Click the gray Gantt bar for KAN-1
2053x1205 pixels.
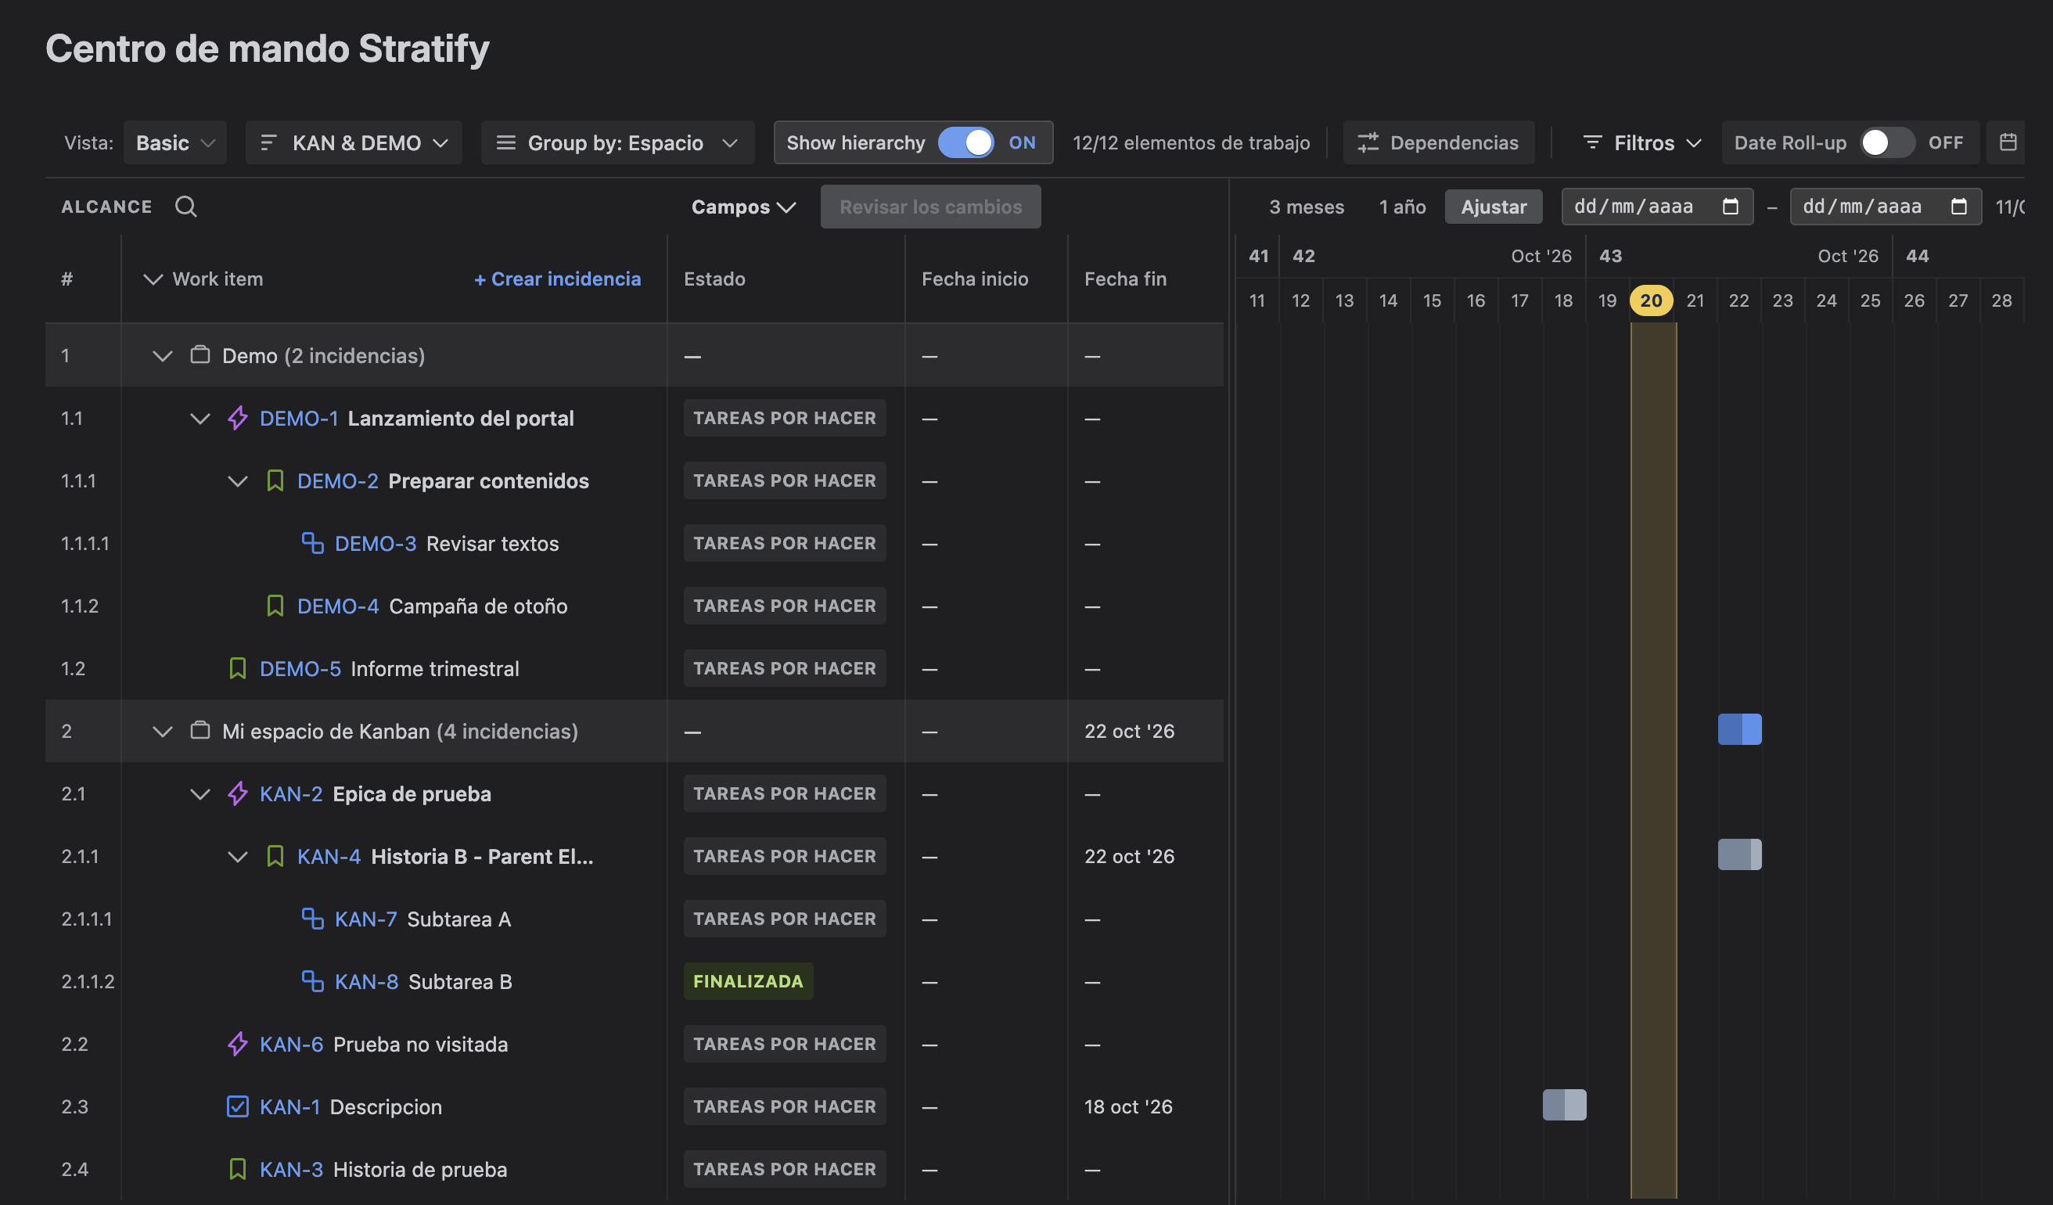1565,1105
